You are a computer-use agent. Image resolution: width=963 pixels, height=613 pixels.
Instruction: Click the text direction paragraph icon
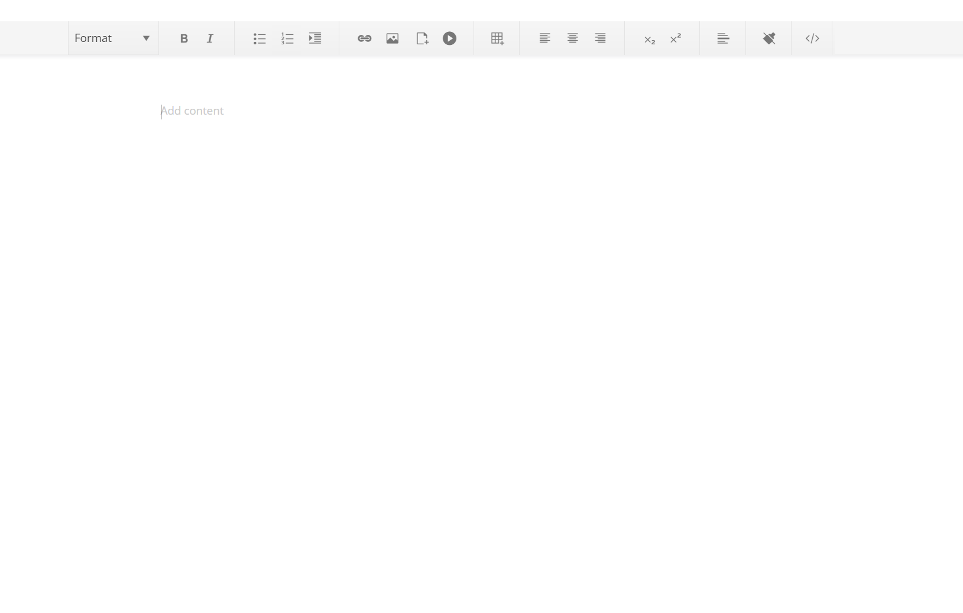(723, 38)
